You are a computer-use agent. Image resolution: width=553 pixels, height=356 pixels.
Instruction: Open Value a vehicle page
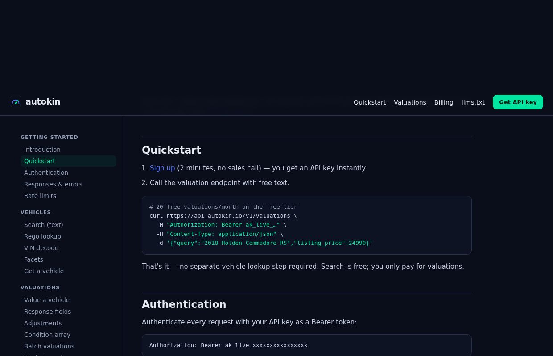pyautogui.click(x=68, y=300)
